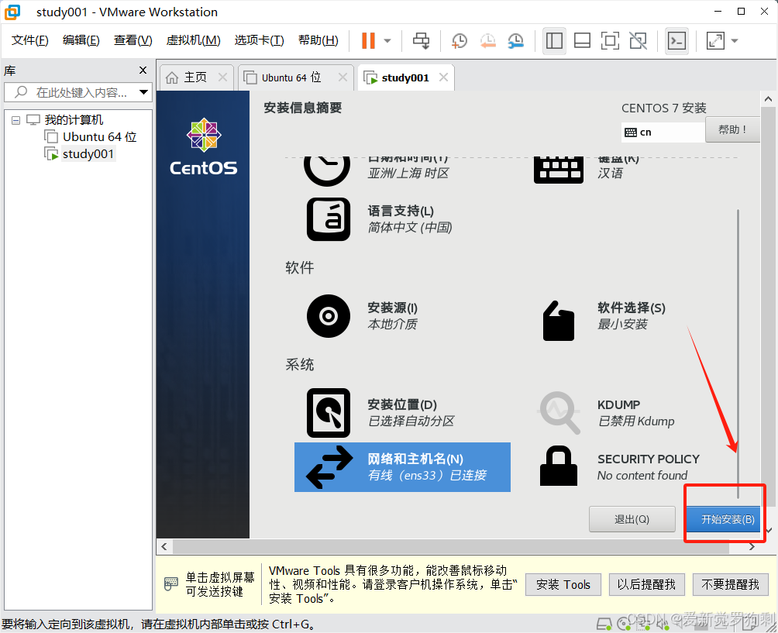Click the 不要提醒我 button
Screen dimensions: 778x633
(x=731, y=585)
